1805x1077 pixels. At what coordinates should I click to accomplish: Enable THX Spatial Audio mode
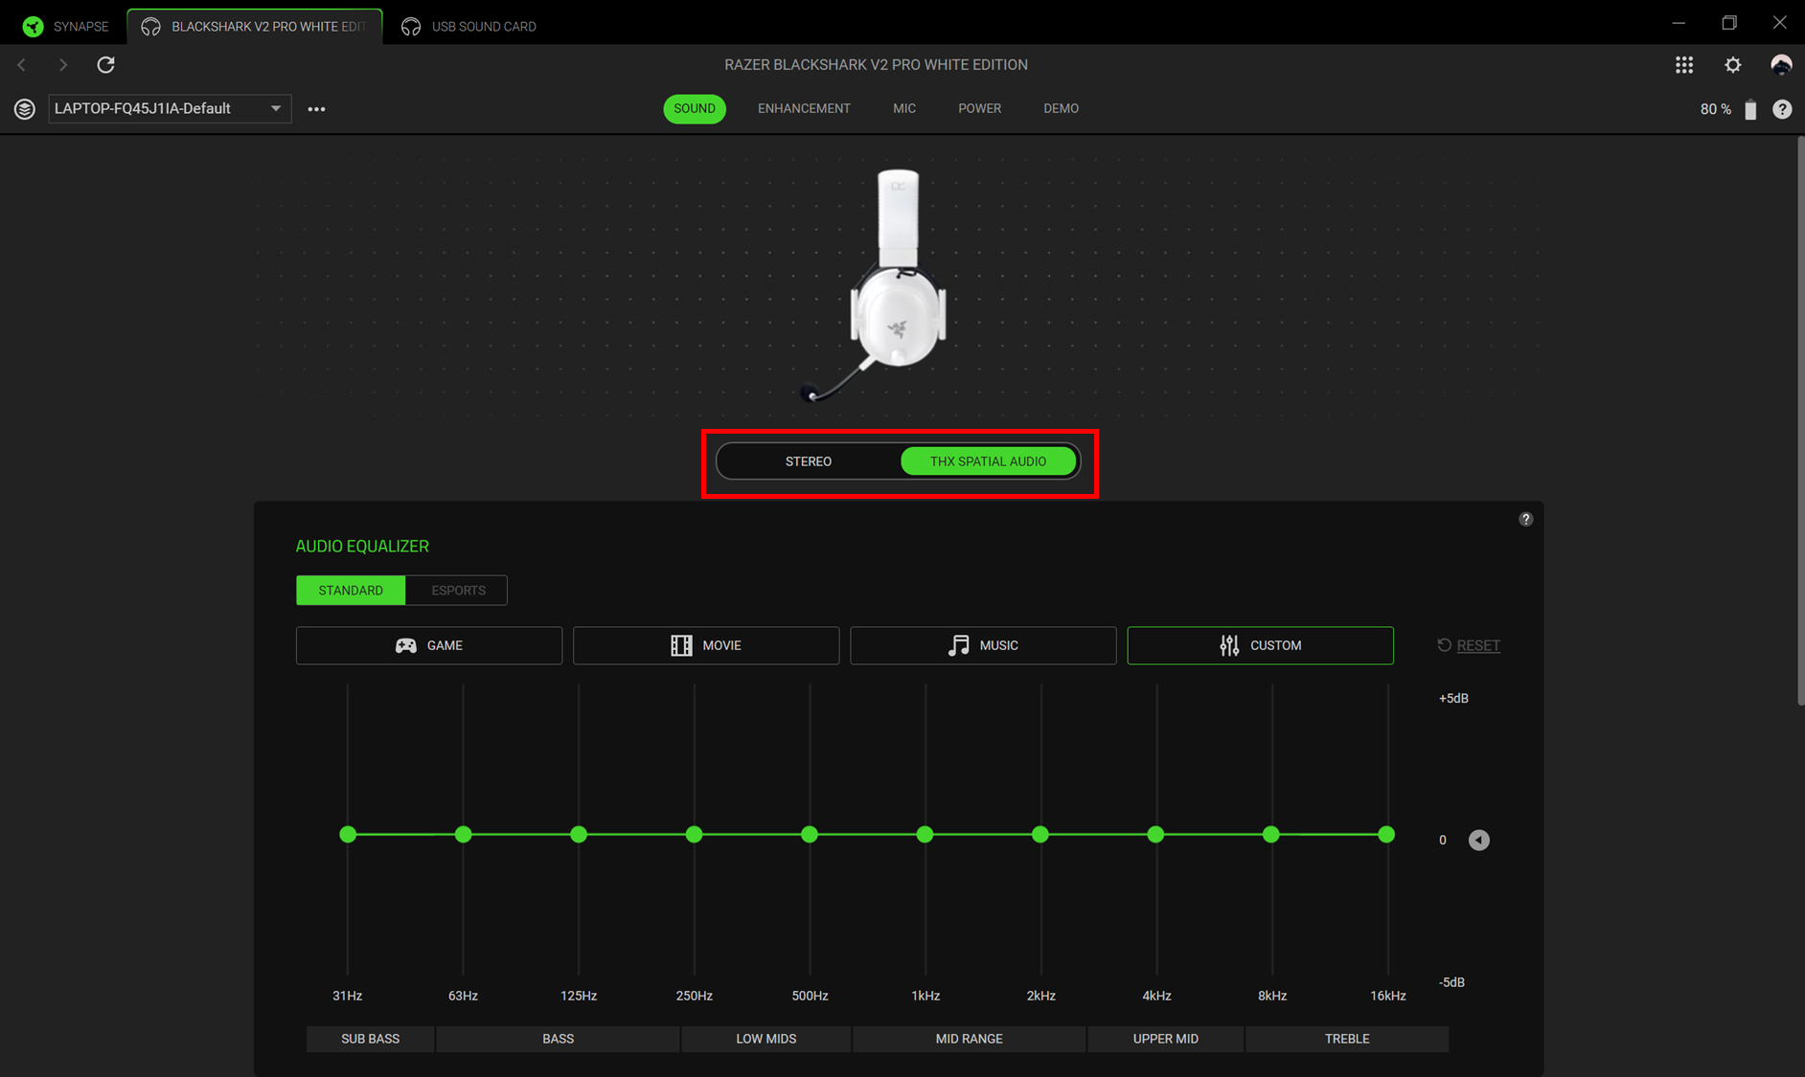pos(988,461)
